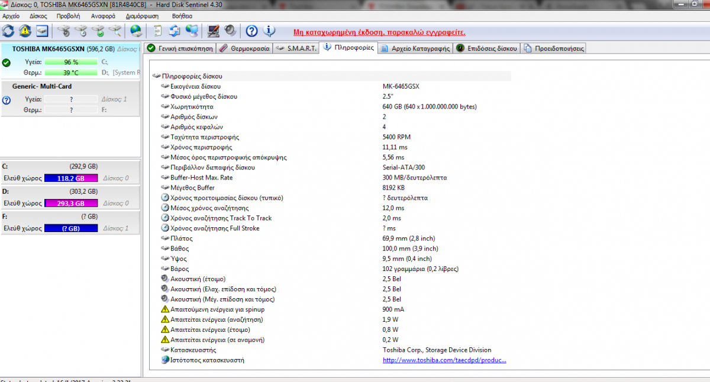The height and width of the screenshot is (382, 710).
Task: Click the globe with disk toolbar icon
Action: click(x=136, y=31)
